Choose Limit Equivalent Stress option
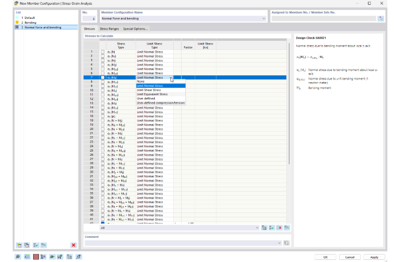This screenshot has height=262, width=400. pos(161,94)
